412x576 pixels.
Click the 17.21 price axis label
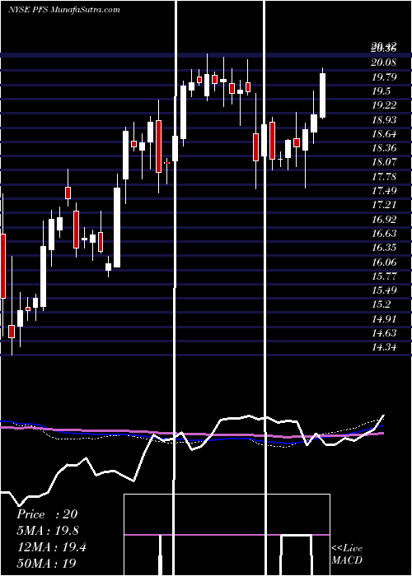(x=384, y=205)
